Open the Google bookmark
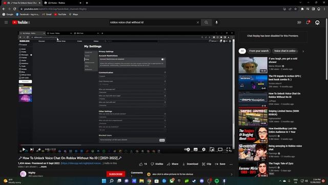Image resolution: width=328 pixels, height=185 pixels. click(8, 14)
